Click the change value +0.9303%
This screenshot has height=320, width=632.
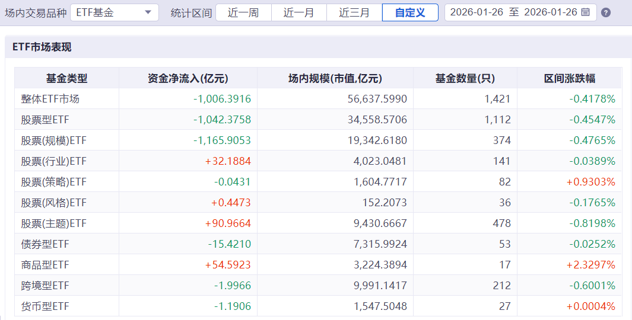tap(591, 182)
